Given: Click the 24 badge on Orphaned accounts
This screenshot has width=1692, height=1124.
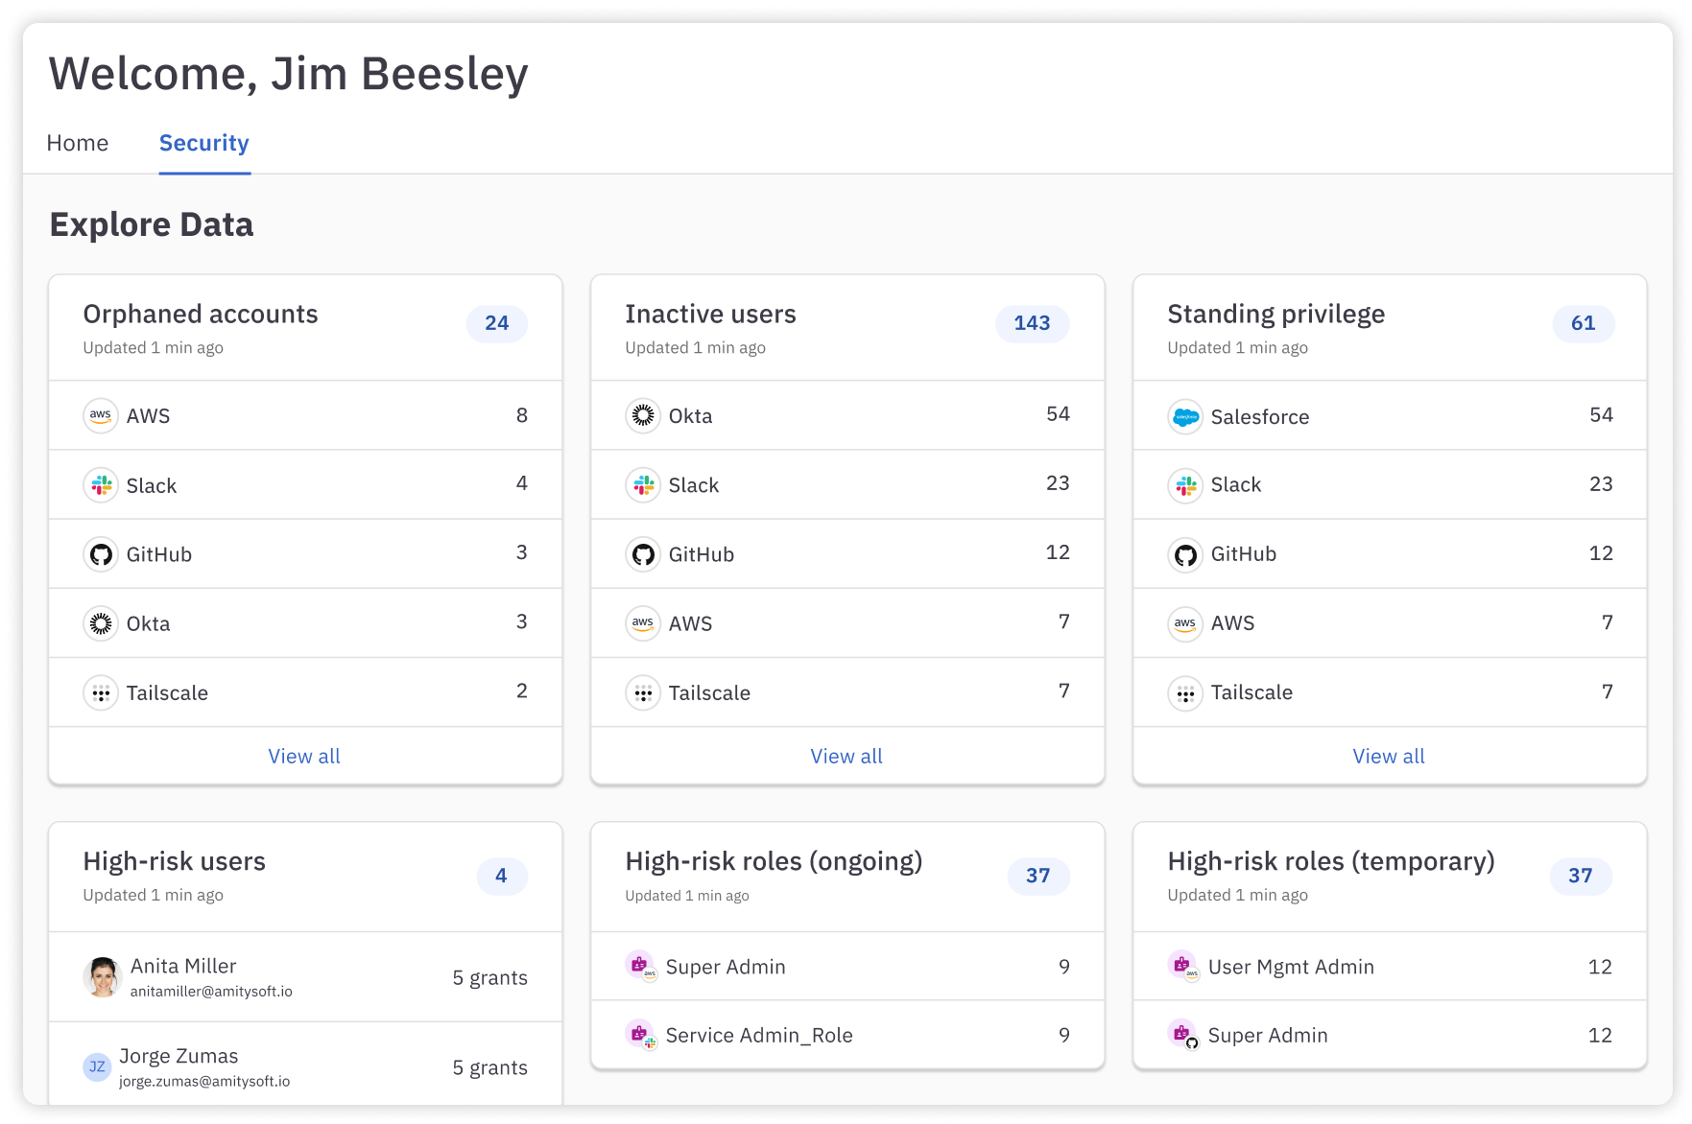Looking at the screenshot, I should 496,323.
